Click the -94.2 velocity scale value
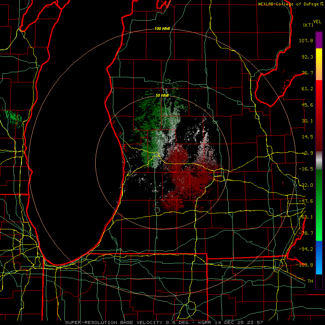This screenshot has width=325, height=325. coord(306,249)
